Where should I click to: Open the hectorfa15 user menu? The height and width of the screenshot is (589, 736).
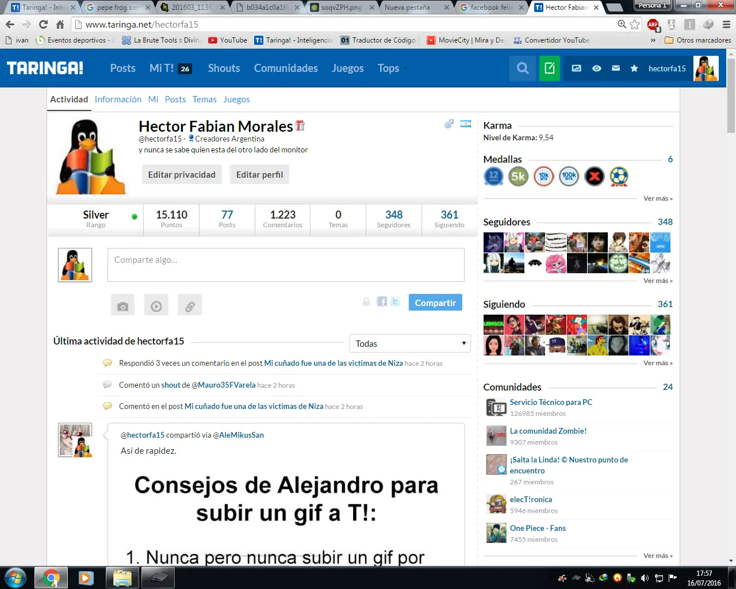click(667, 68)
